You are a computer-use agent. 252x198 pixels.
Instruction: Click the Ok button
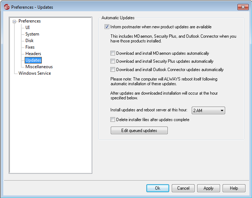(158, 188)
